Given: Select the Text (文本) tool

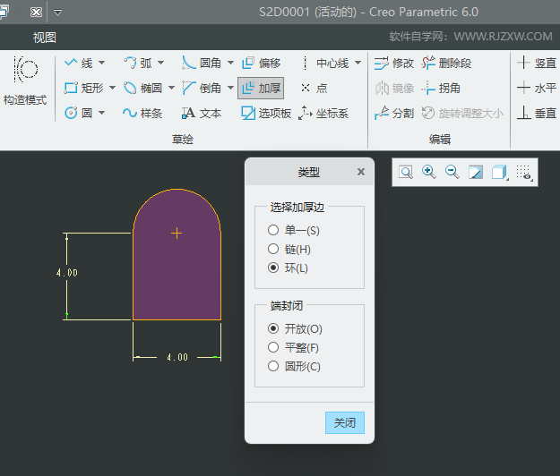Looking at the screenshot, I should point(202,113).
